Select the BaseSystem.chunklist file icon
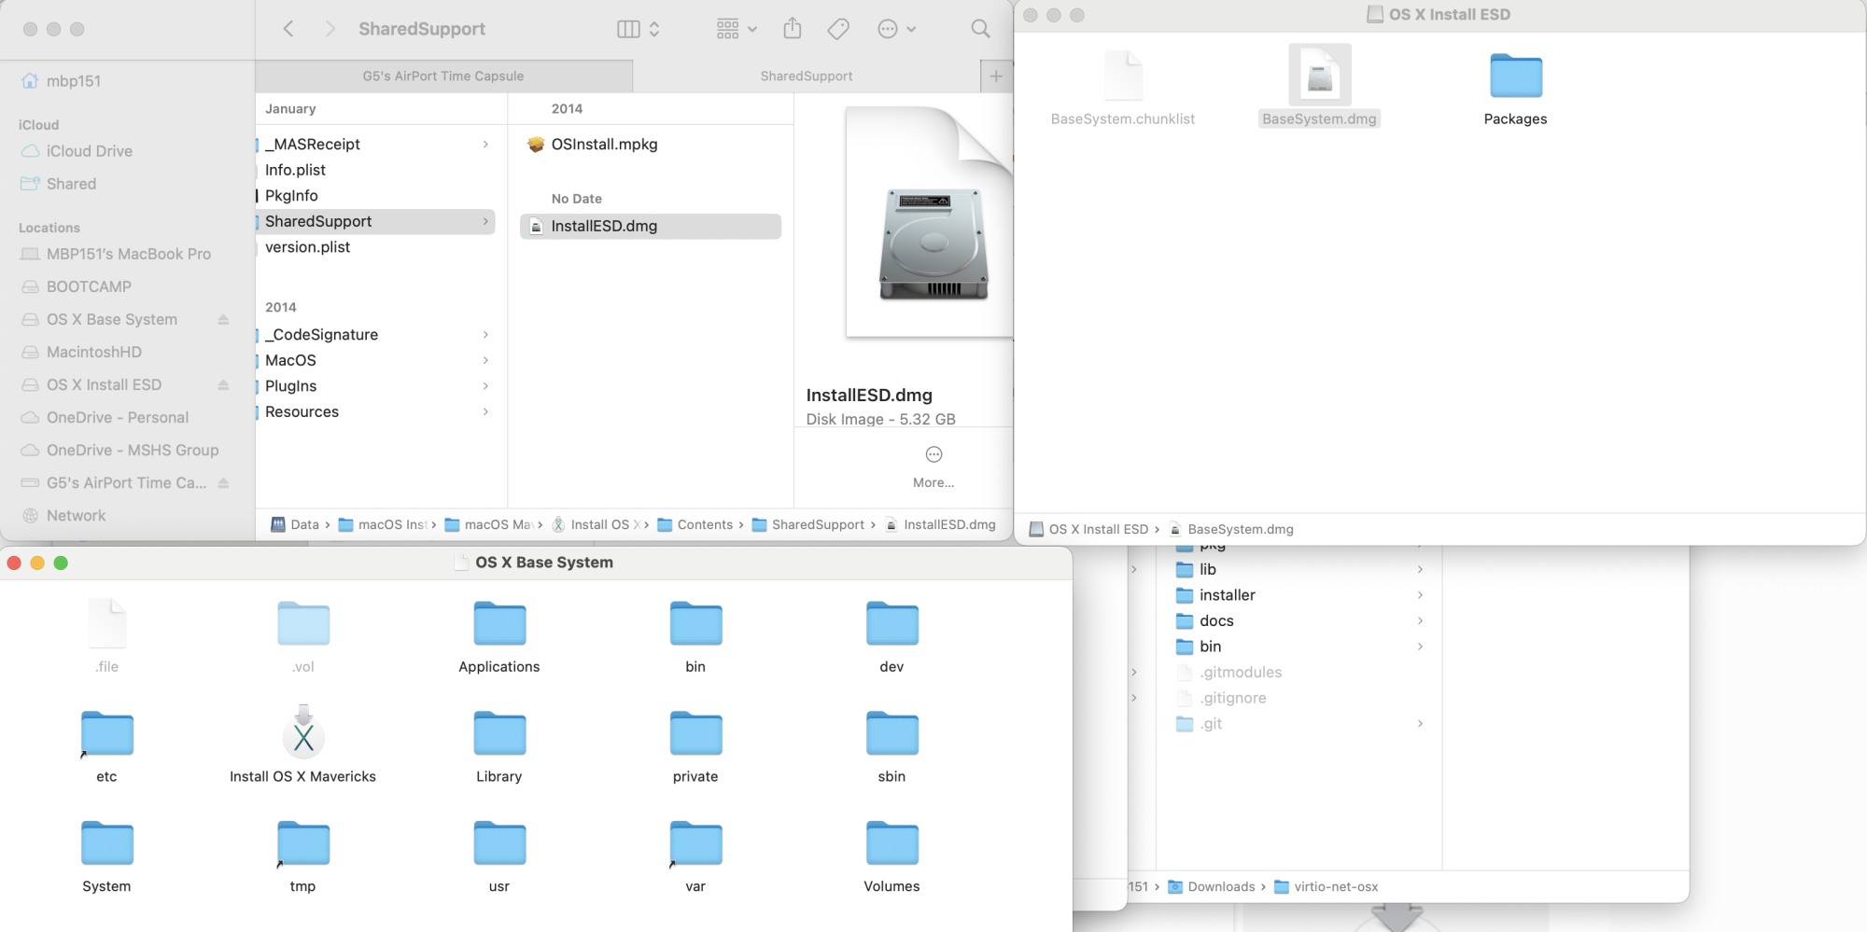The width and height of the screenshot is (1867, 932). [x=1123, y=76]
